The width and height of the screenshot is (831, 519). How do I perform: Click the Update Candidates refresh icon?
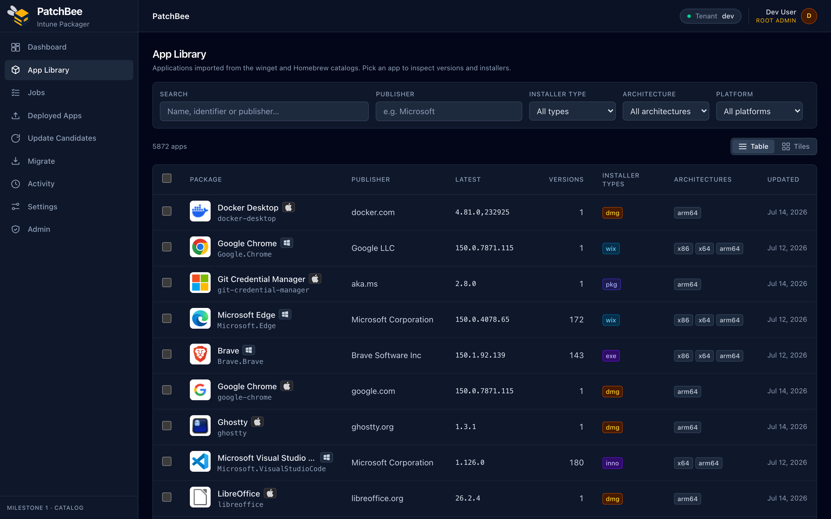pyautogui.click(x=16, y=138)
